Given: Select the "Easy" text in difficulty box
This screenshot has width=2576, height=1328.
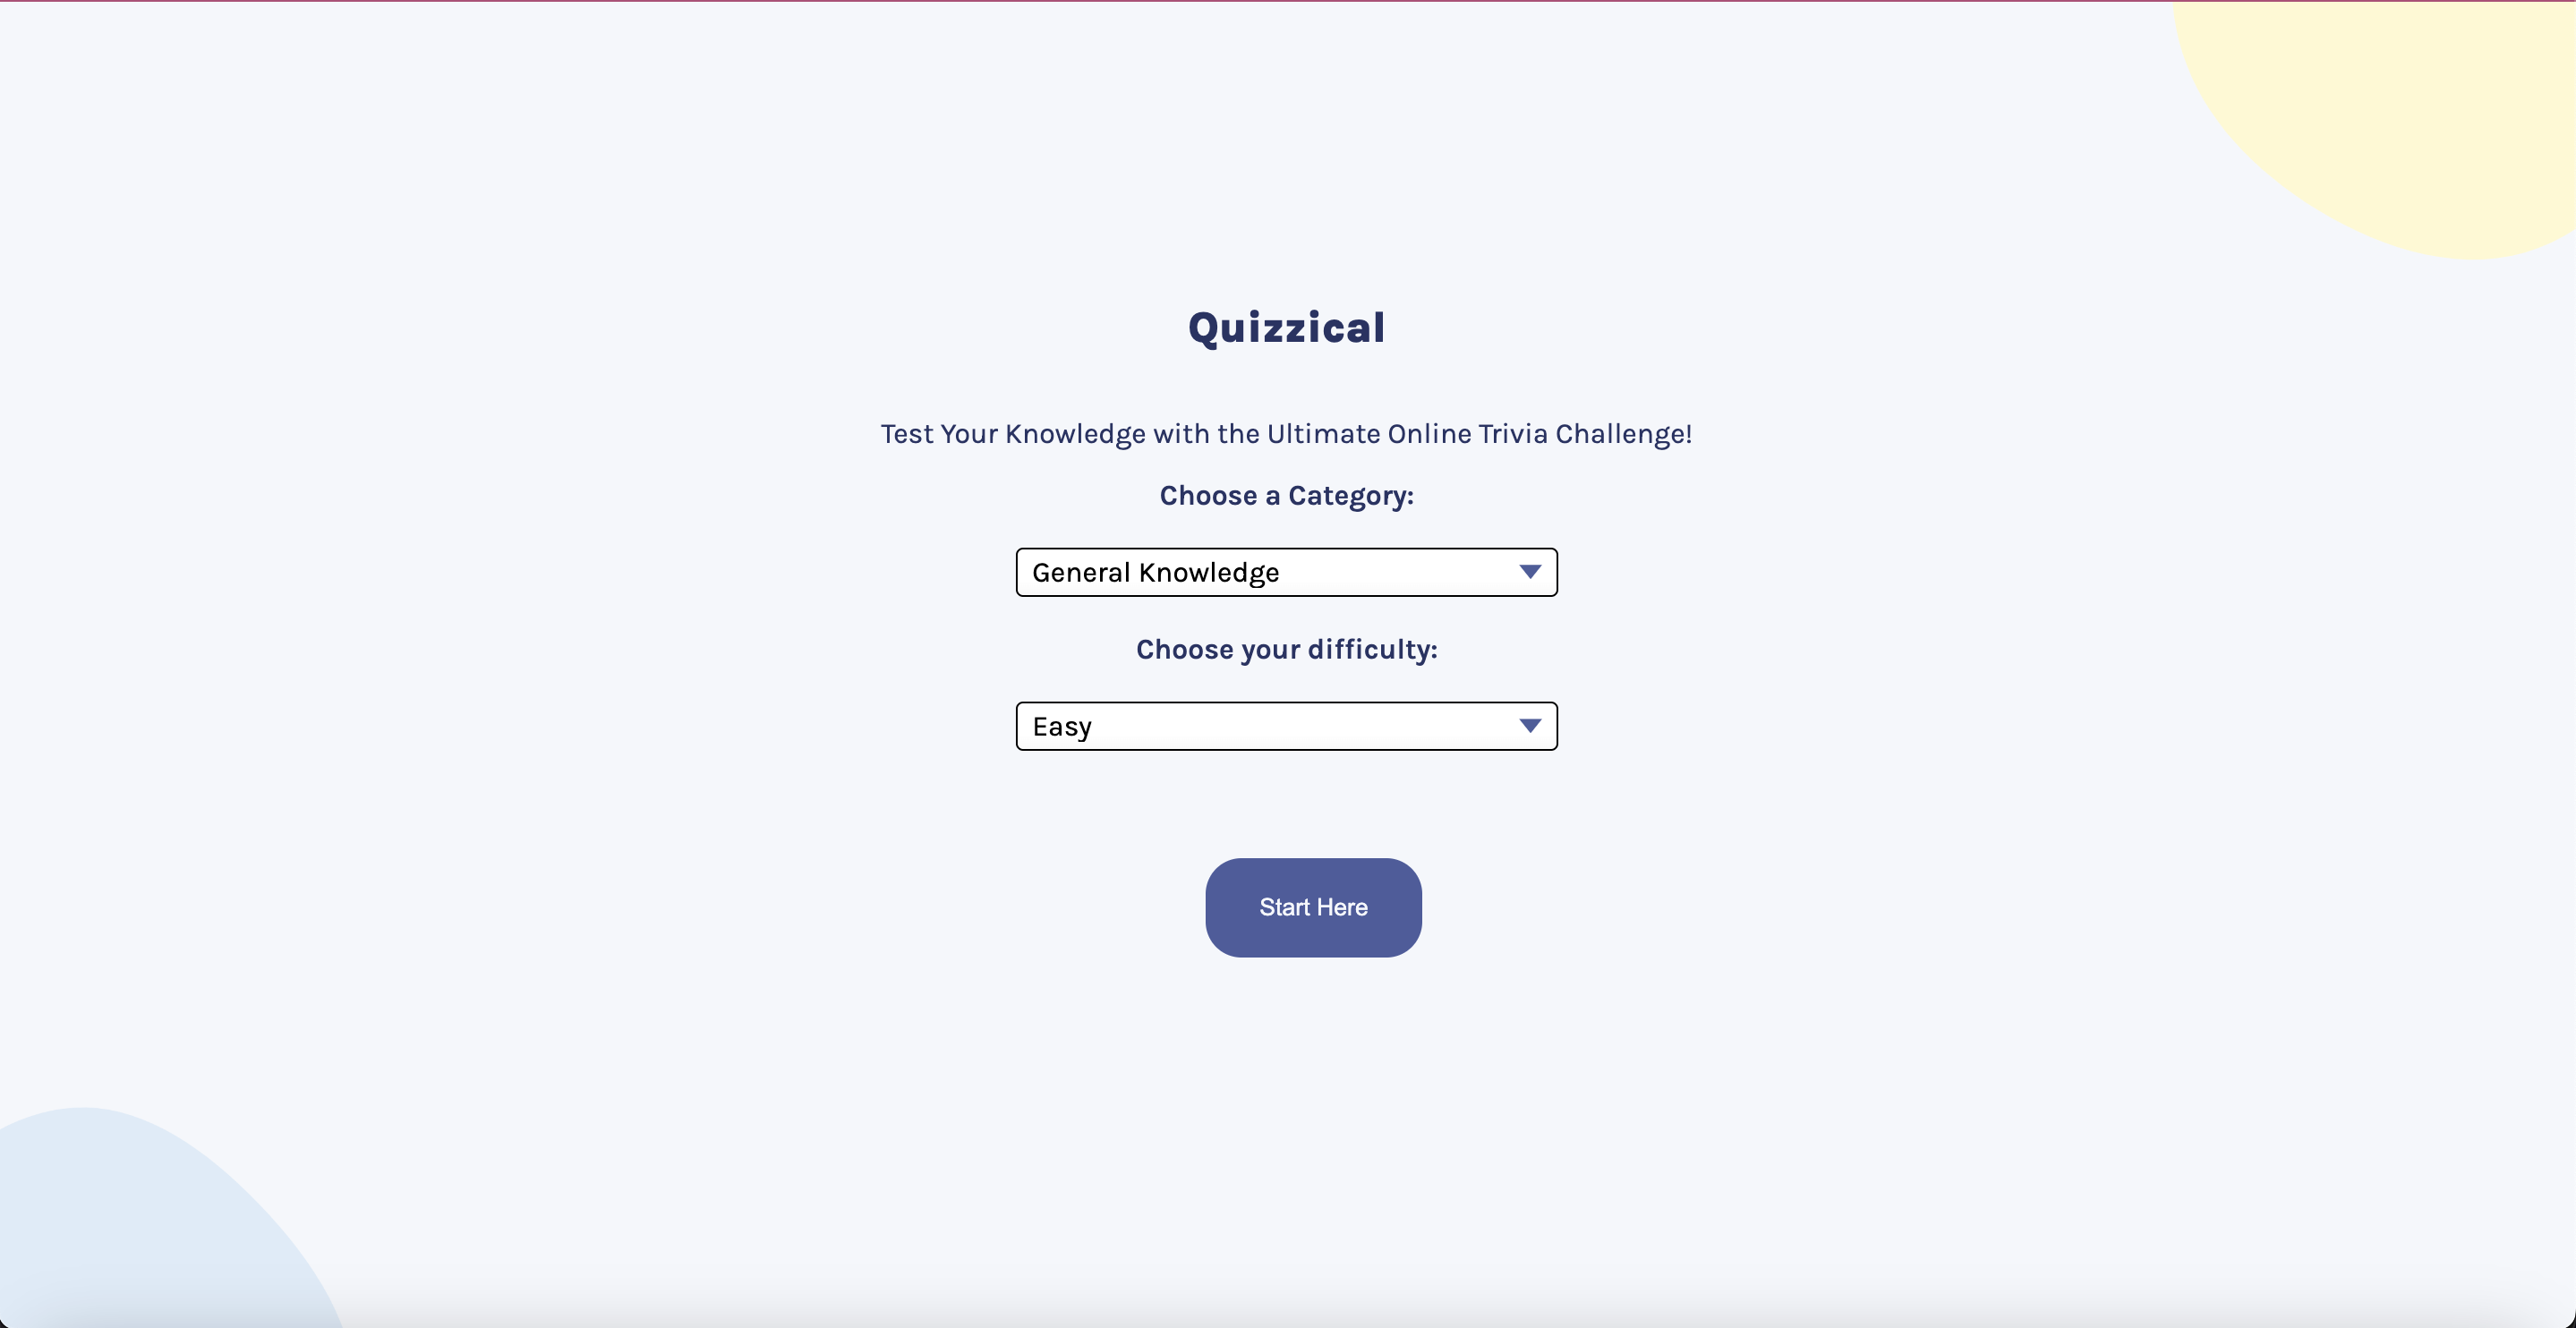Looking at the screenshot, I should click(x=1062, y=727).
